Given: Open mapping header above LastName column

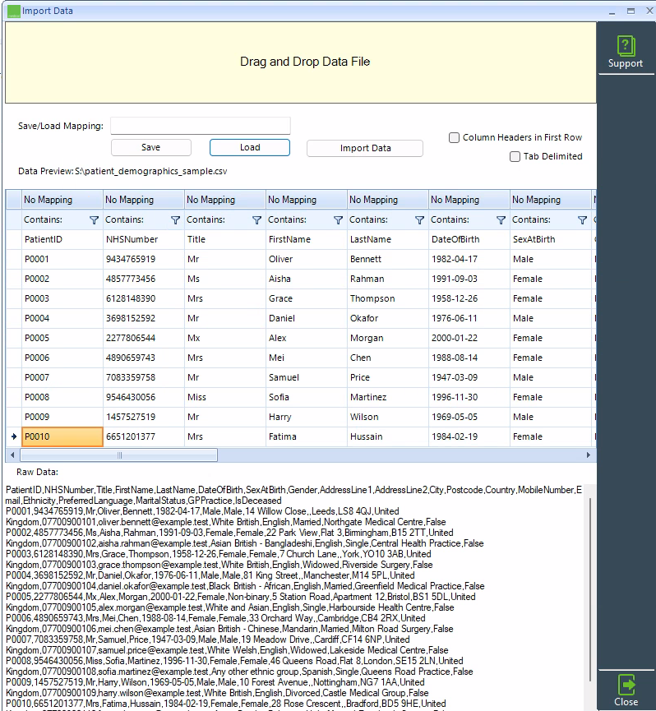Looking at the screenshot, I should [x=388, y=200].
